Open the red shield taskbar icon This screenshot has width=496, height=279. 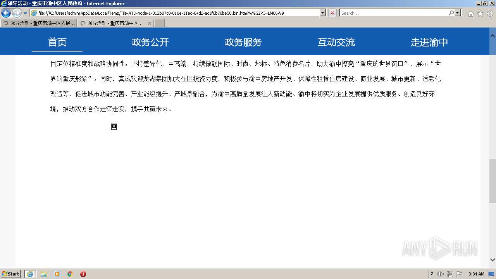tap(83, 274)
